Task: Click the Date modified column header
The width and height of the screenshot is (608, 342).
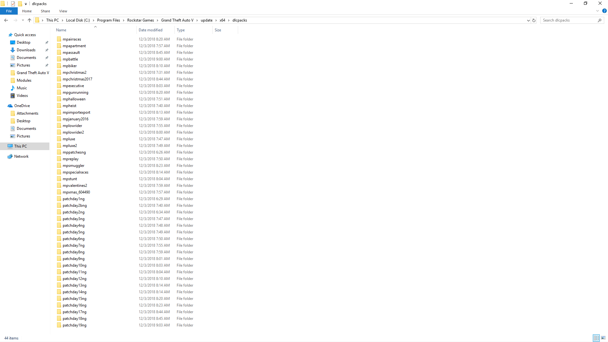Action: [x=151, y=30]
